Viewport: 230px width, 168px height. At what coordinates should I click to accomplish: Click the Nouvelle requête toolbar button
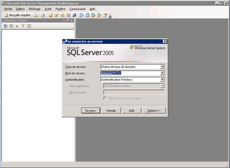tap(17, 15)
